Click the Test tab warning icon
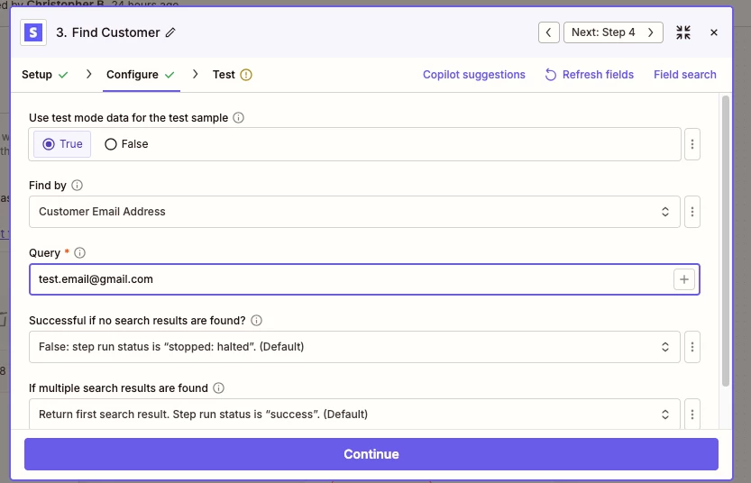Screen dimensions: 751x483 pos(246,75)
